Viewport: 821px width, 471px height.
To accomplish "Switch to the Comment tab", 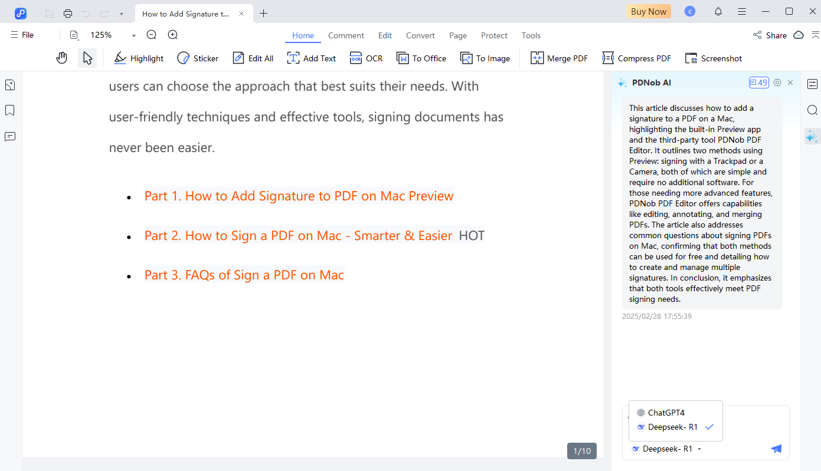I will [346, 35].
